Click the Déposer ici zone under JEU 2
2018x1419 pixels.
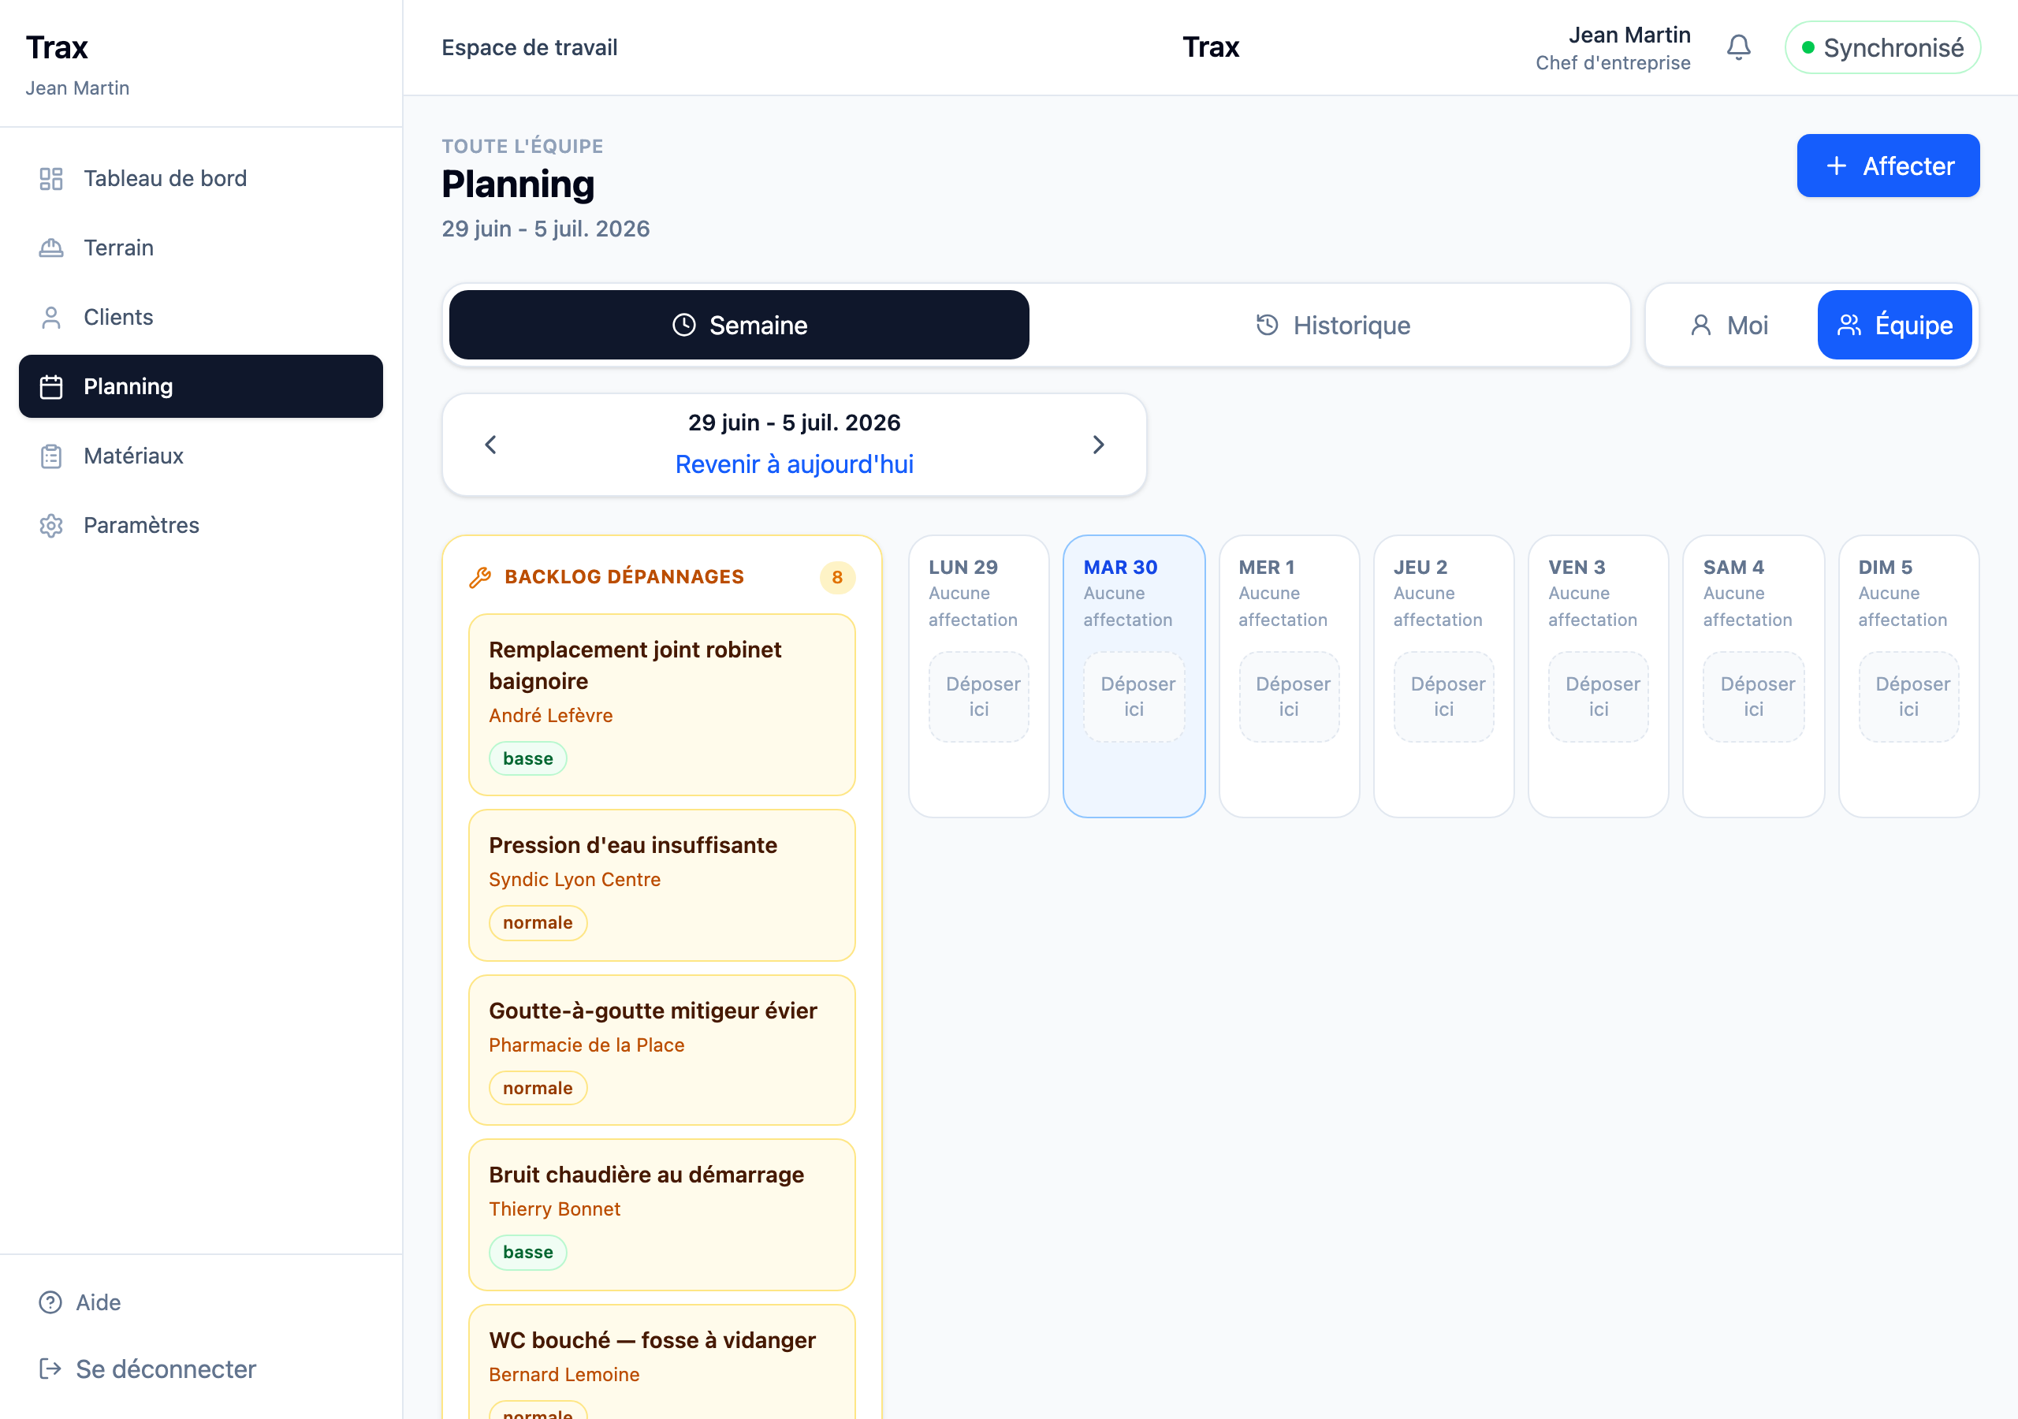1443,696
